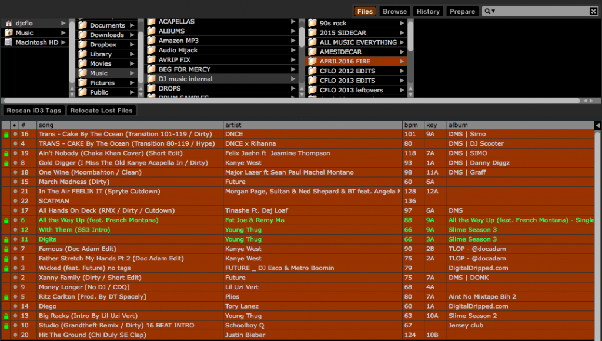This screenshot has height=341, width=602.
Task: Click the file browser horizontal scrollbar
Action: tap(292, 101)
